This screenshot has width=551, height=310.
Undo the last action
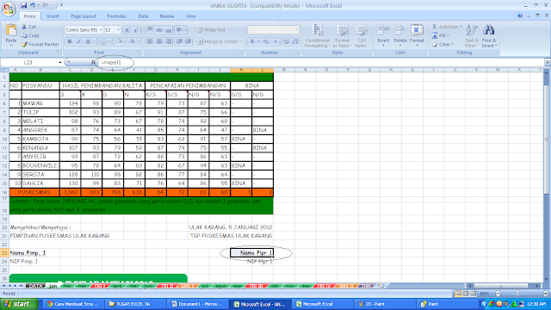tap(33, 5)
